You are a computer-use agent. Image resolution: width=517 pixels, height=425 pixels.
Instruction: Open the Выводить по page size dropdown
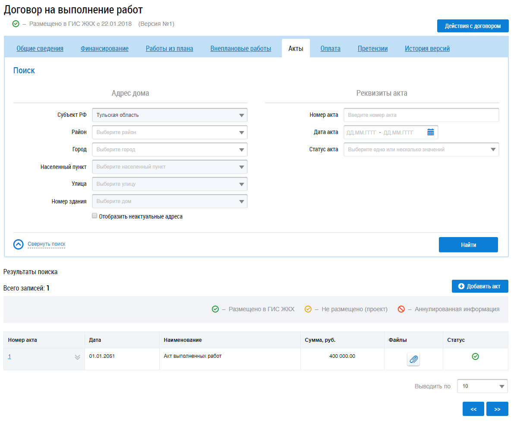coord(482,386)
